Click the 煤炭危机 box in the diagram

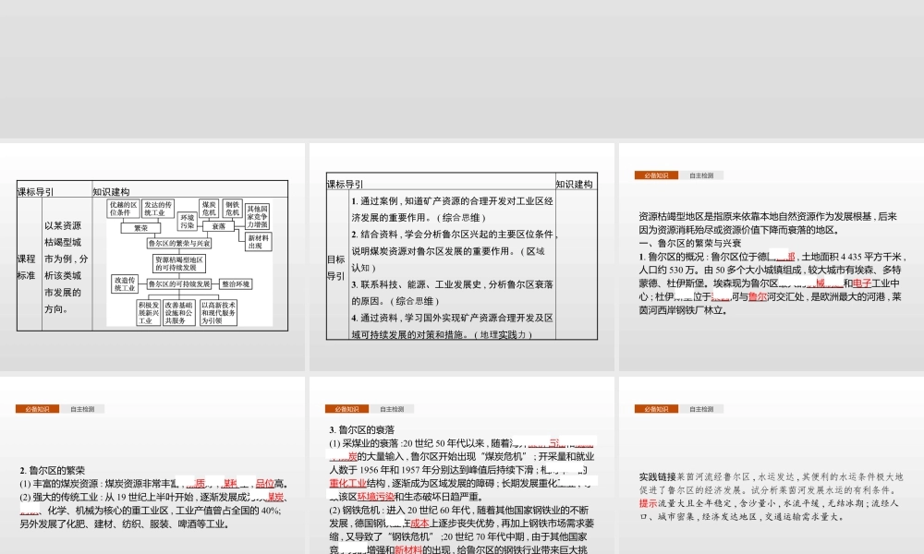tap(209, 209)
